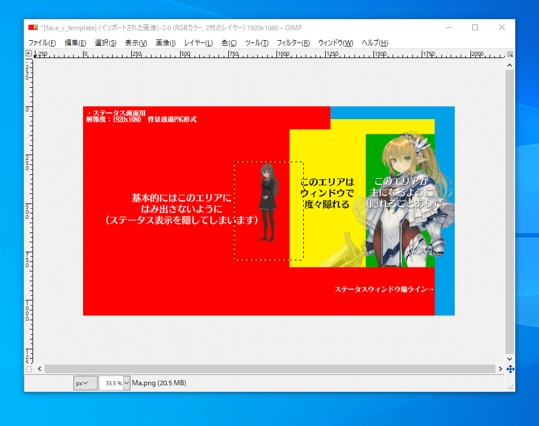Click the 解像度：1920x1080 text on canvas
This screenshot has width=539, height=426.
coord(113,120)
